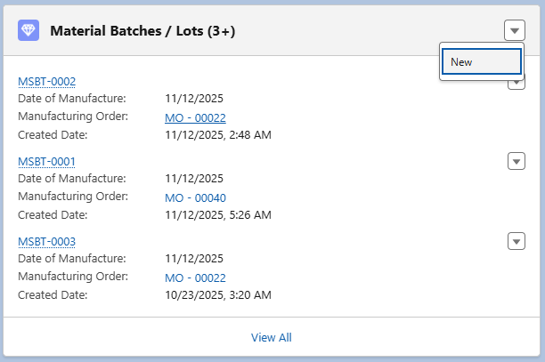Select the New menu option
This screenshot has width=545, height=362.
[480, 61]
